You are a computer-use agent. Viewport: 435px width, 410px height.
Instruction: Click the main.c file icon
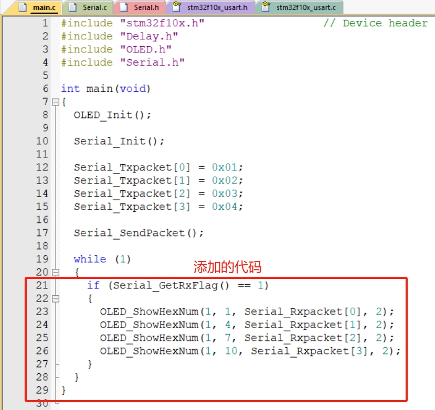tap(23, 7)
